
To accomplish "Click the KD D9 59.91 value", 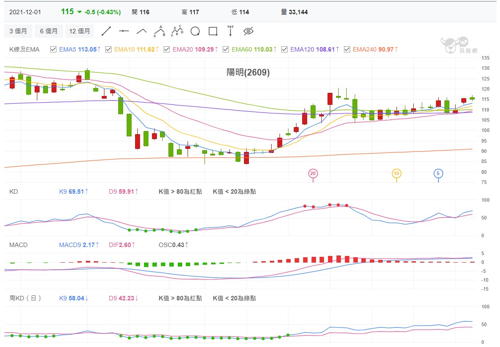I will pos(124,191).
